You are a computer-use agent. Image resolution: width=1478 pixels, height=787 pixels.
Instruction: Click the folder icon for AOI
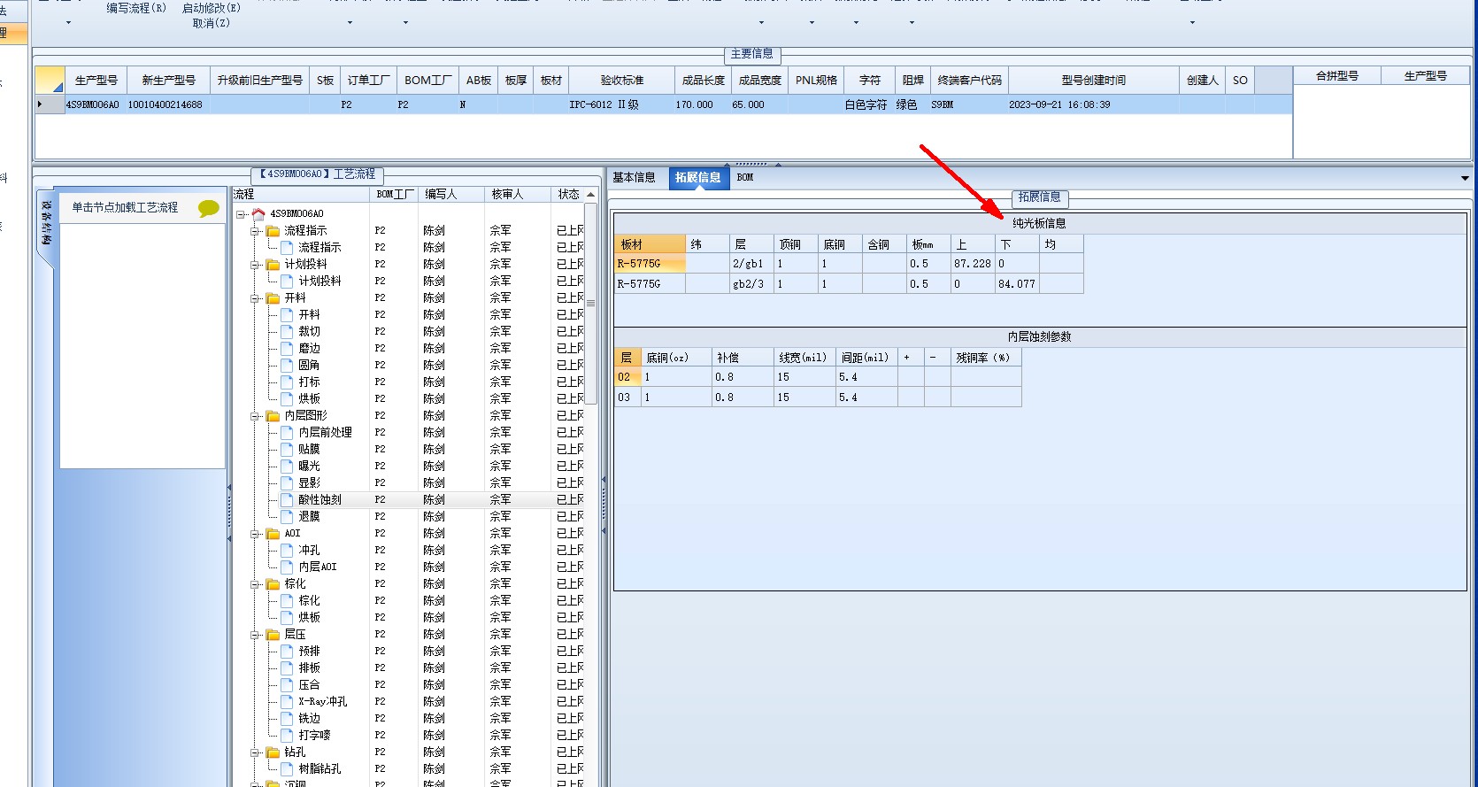[273, 533]
